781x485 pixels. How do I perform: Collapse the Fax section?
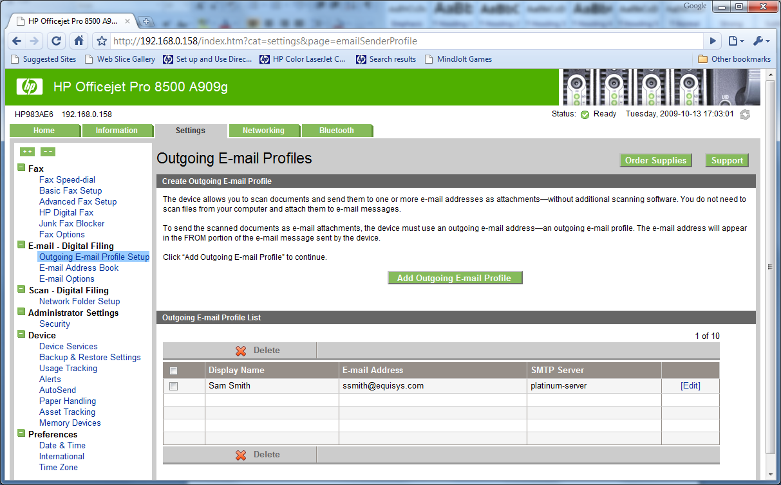21,169
